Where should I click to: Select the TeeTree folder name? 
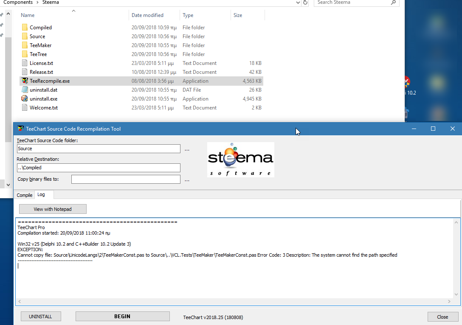[38, 54]
